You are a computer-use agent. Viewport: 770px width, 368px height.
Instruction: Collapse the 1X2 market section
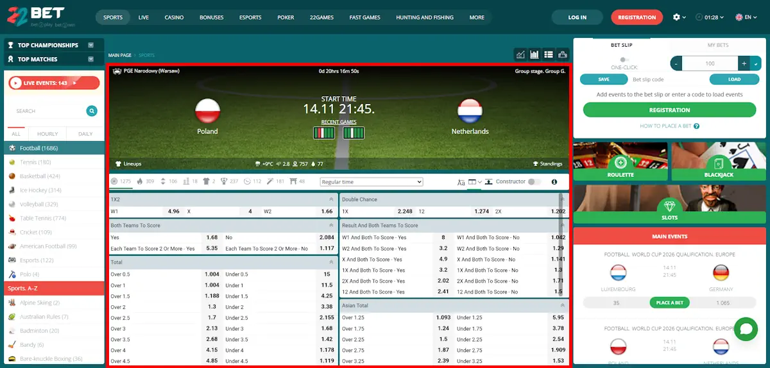(331, 199)
